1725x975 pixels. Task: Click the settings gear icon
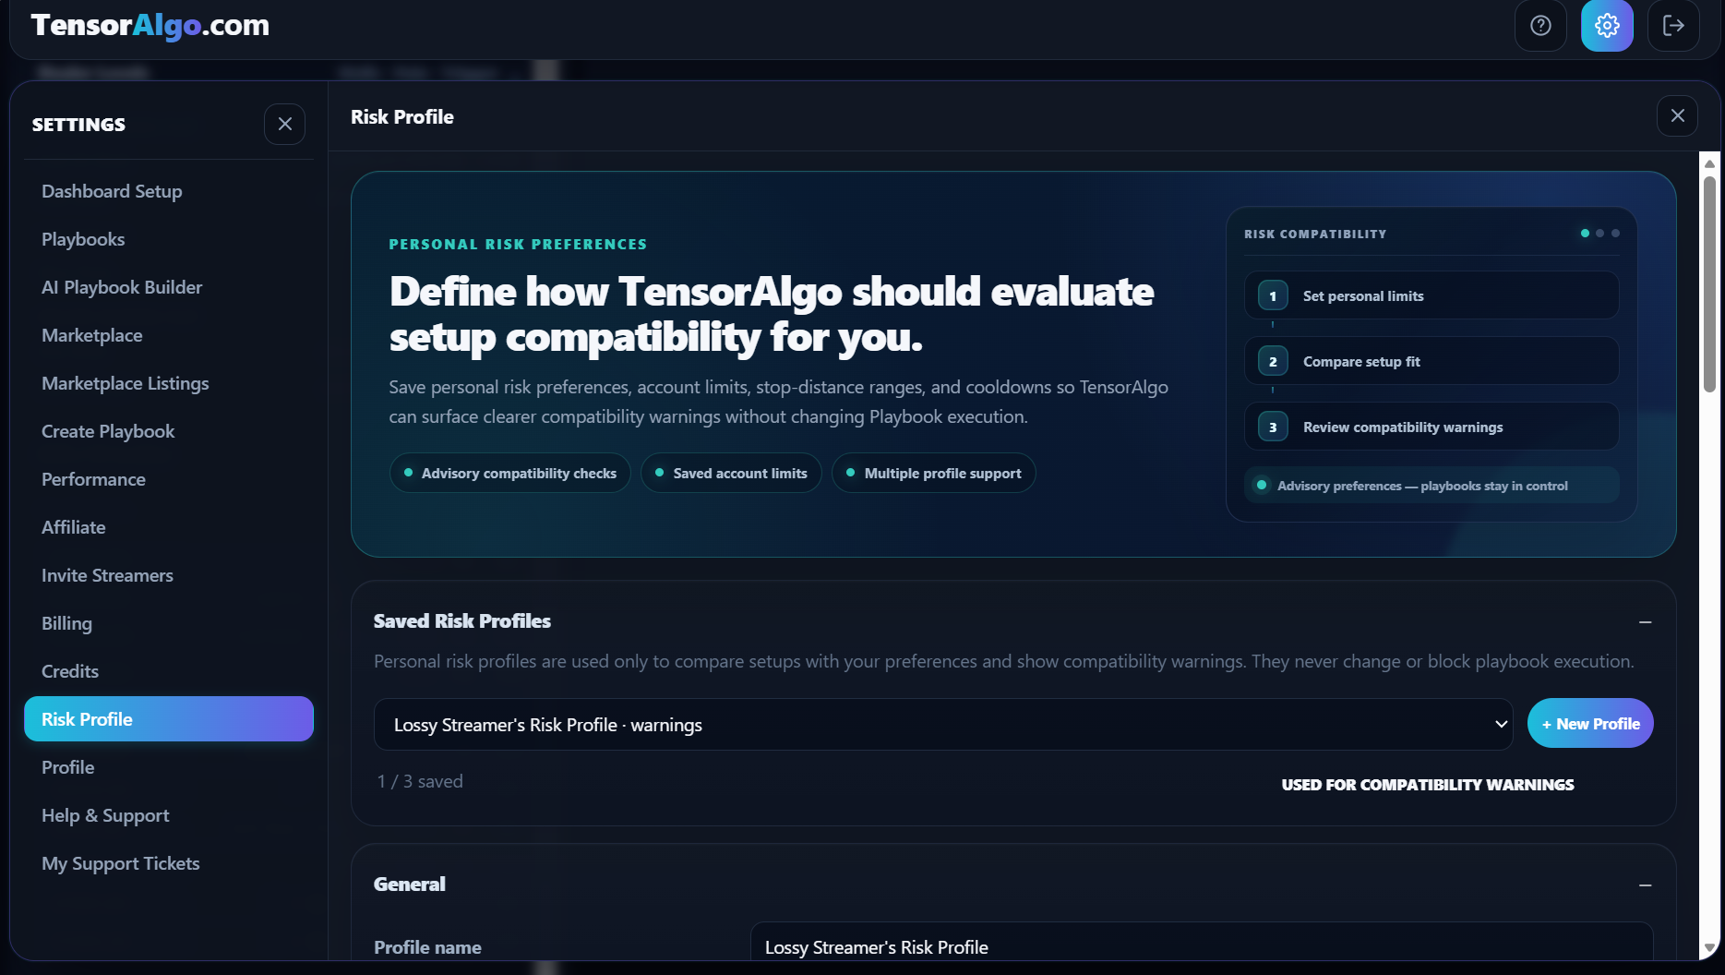(x=1607, y=26)
